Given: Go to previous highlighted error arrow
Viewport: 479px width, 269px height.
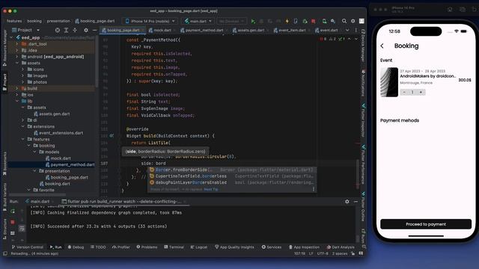Looking at the screenshot, I should click(350, 39).
